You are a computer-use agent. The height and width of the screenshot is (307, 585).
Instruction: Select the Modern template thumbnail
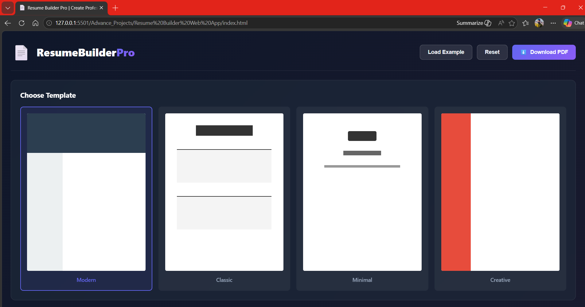(86, 192)
